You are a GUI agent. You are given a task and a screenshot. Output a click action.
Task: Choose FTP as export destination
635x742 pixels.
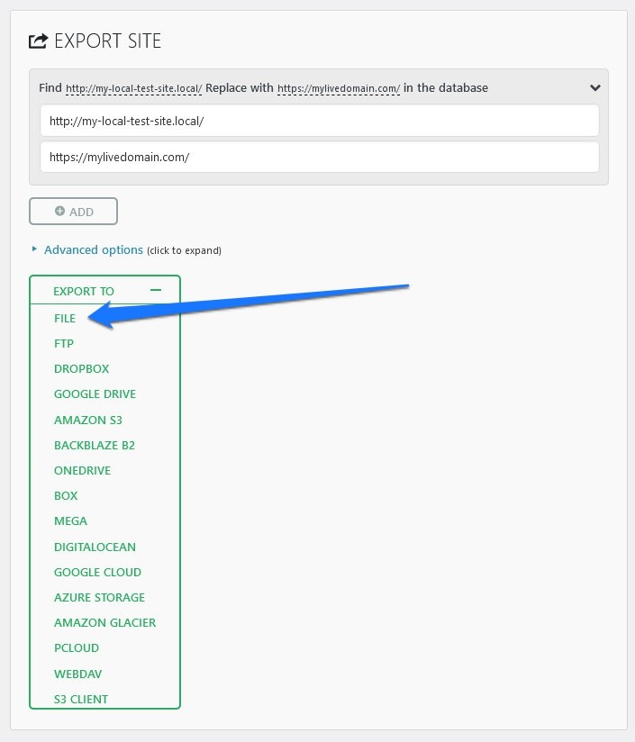coord(64,343)
